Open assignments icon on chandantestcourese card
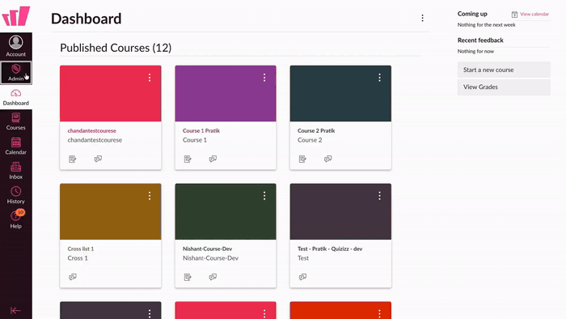 coord(73,159)
